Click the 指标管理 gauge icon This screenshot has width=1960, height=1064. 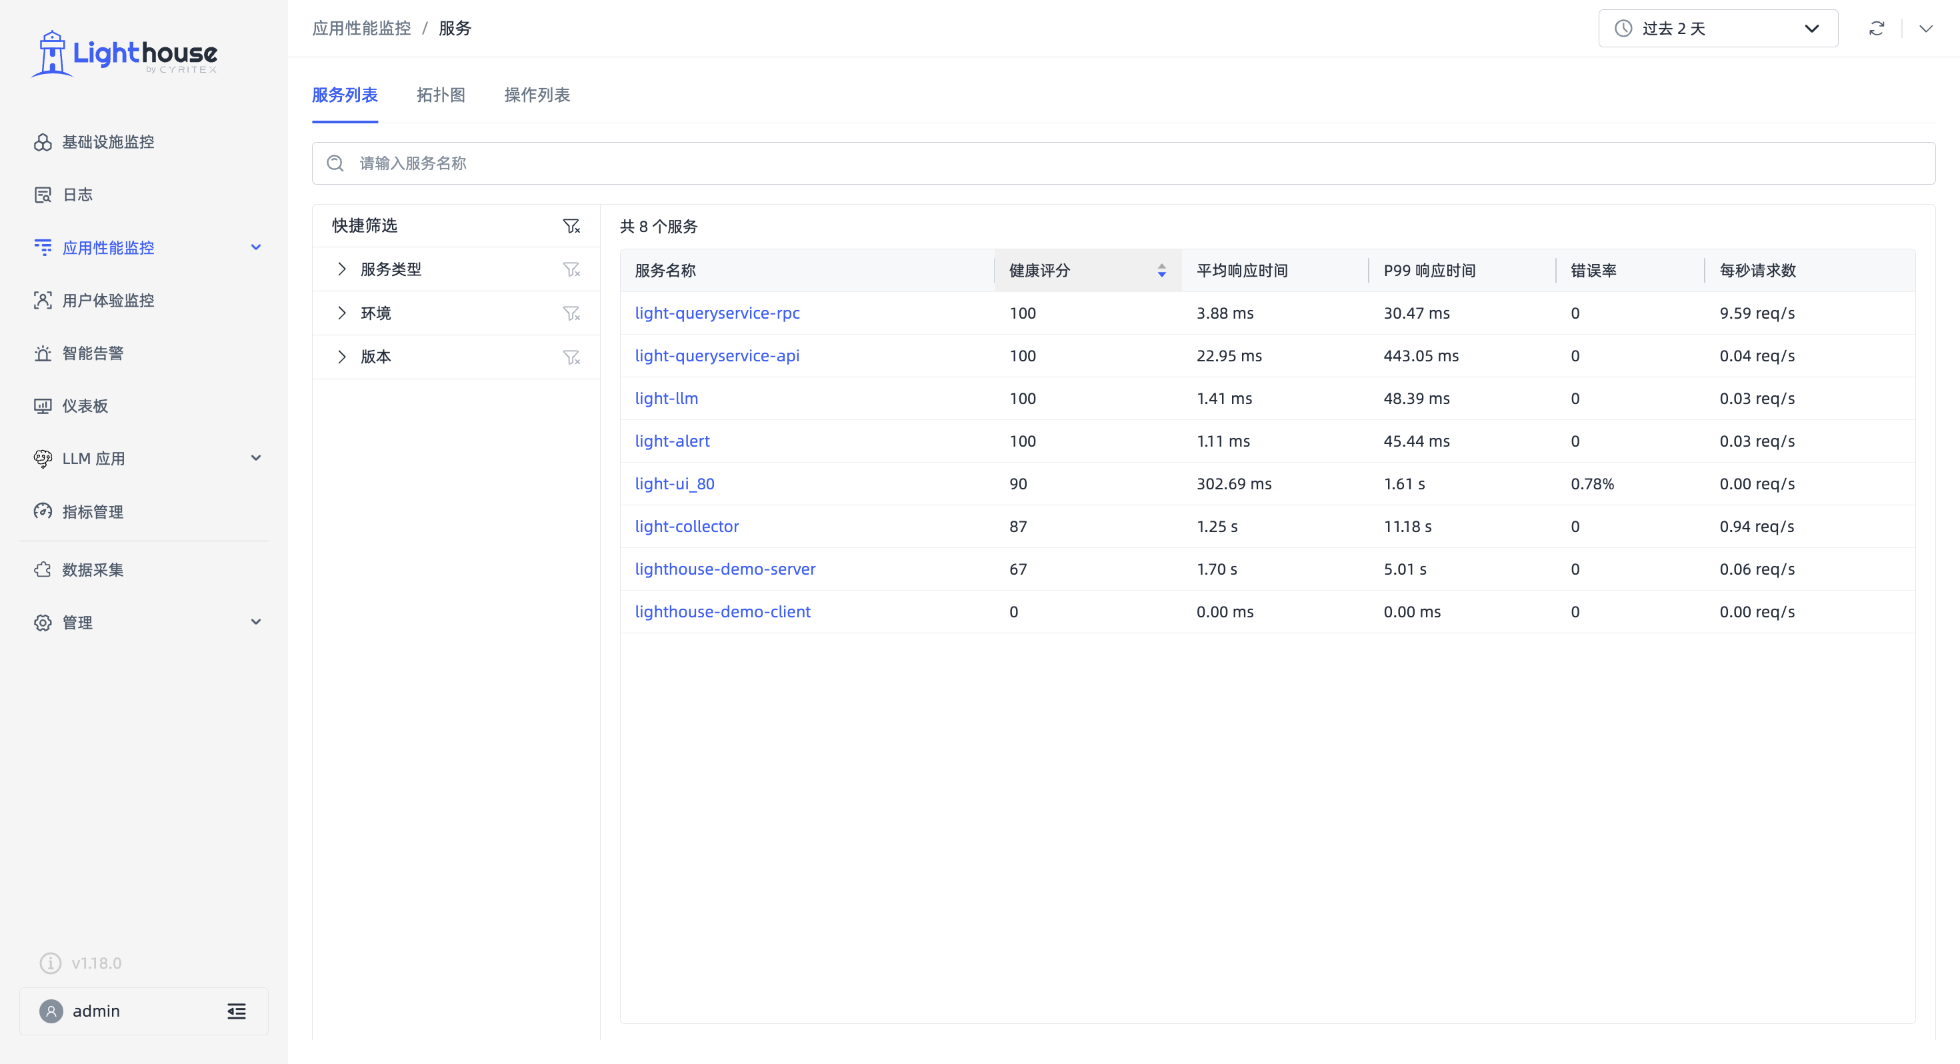[43, 511]
